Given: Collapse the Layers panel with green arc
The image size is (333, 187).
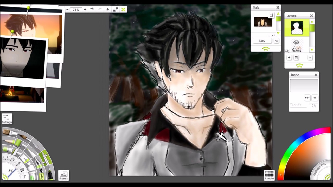Looking at the screenshot, I should [x=299, y=66].
